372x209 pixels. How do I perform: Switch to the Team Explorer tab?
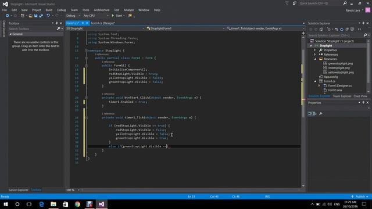point(342,96)
